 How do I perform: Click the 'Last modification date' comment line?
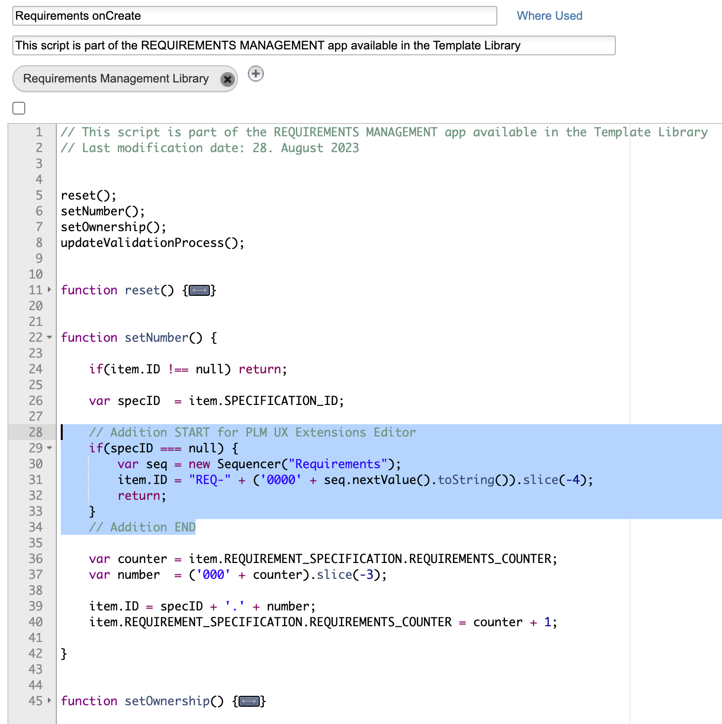(x=210, y=148)
